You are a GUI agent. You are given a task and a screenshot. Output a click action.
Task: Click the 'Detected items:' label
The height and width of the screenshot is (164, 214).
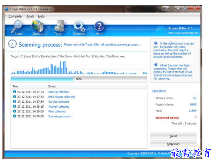(167, 118)
